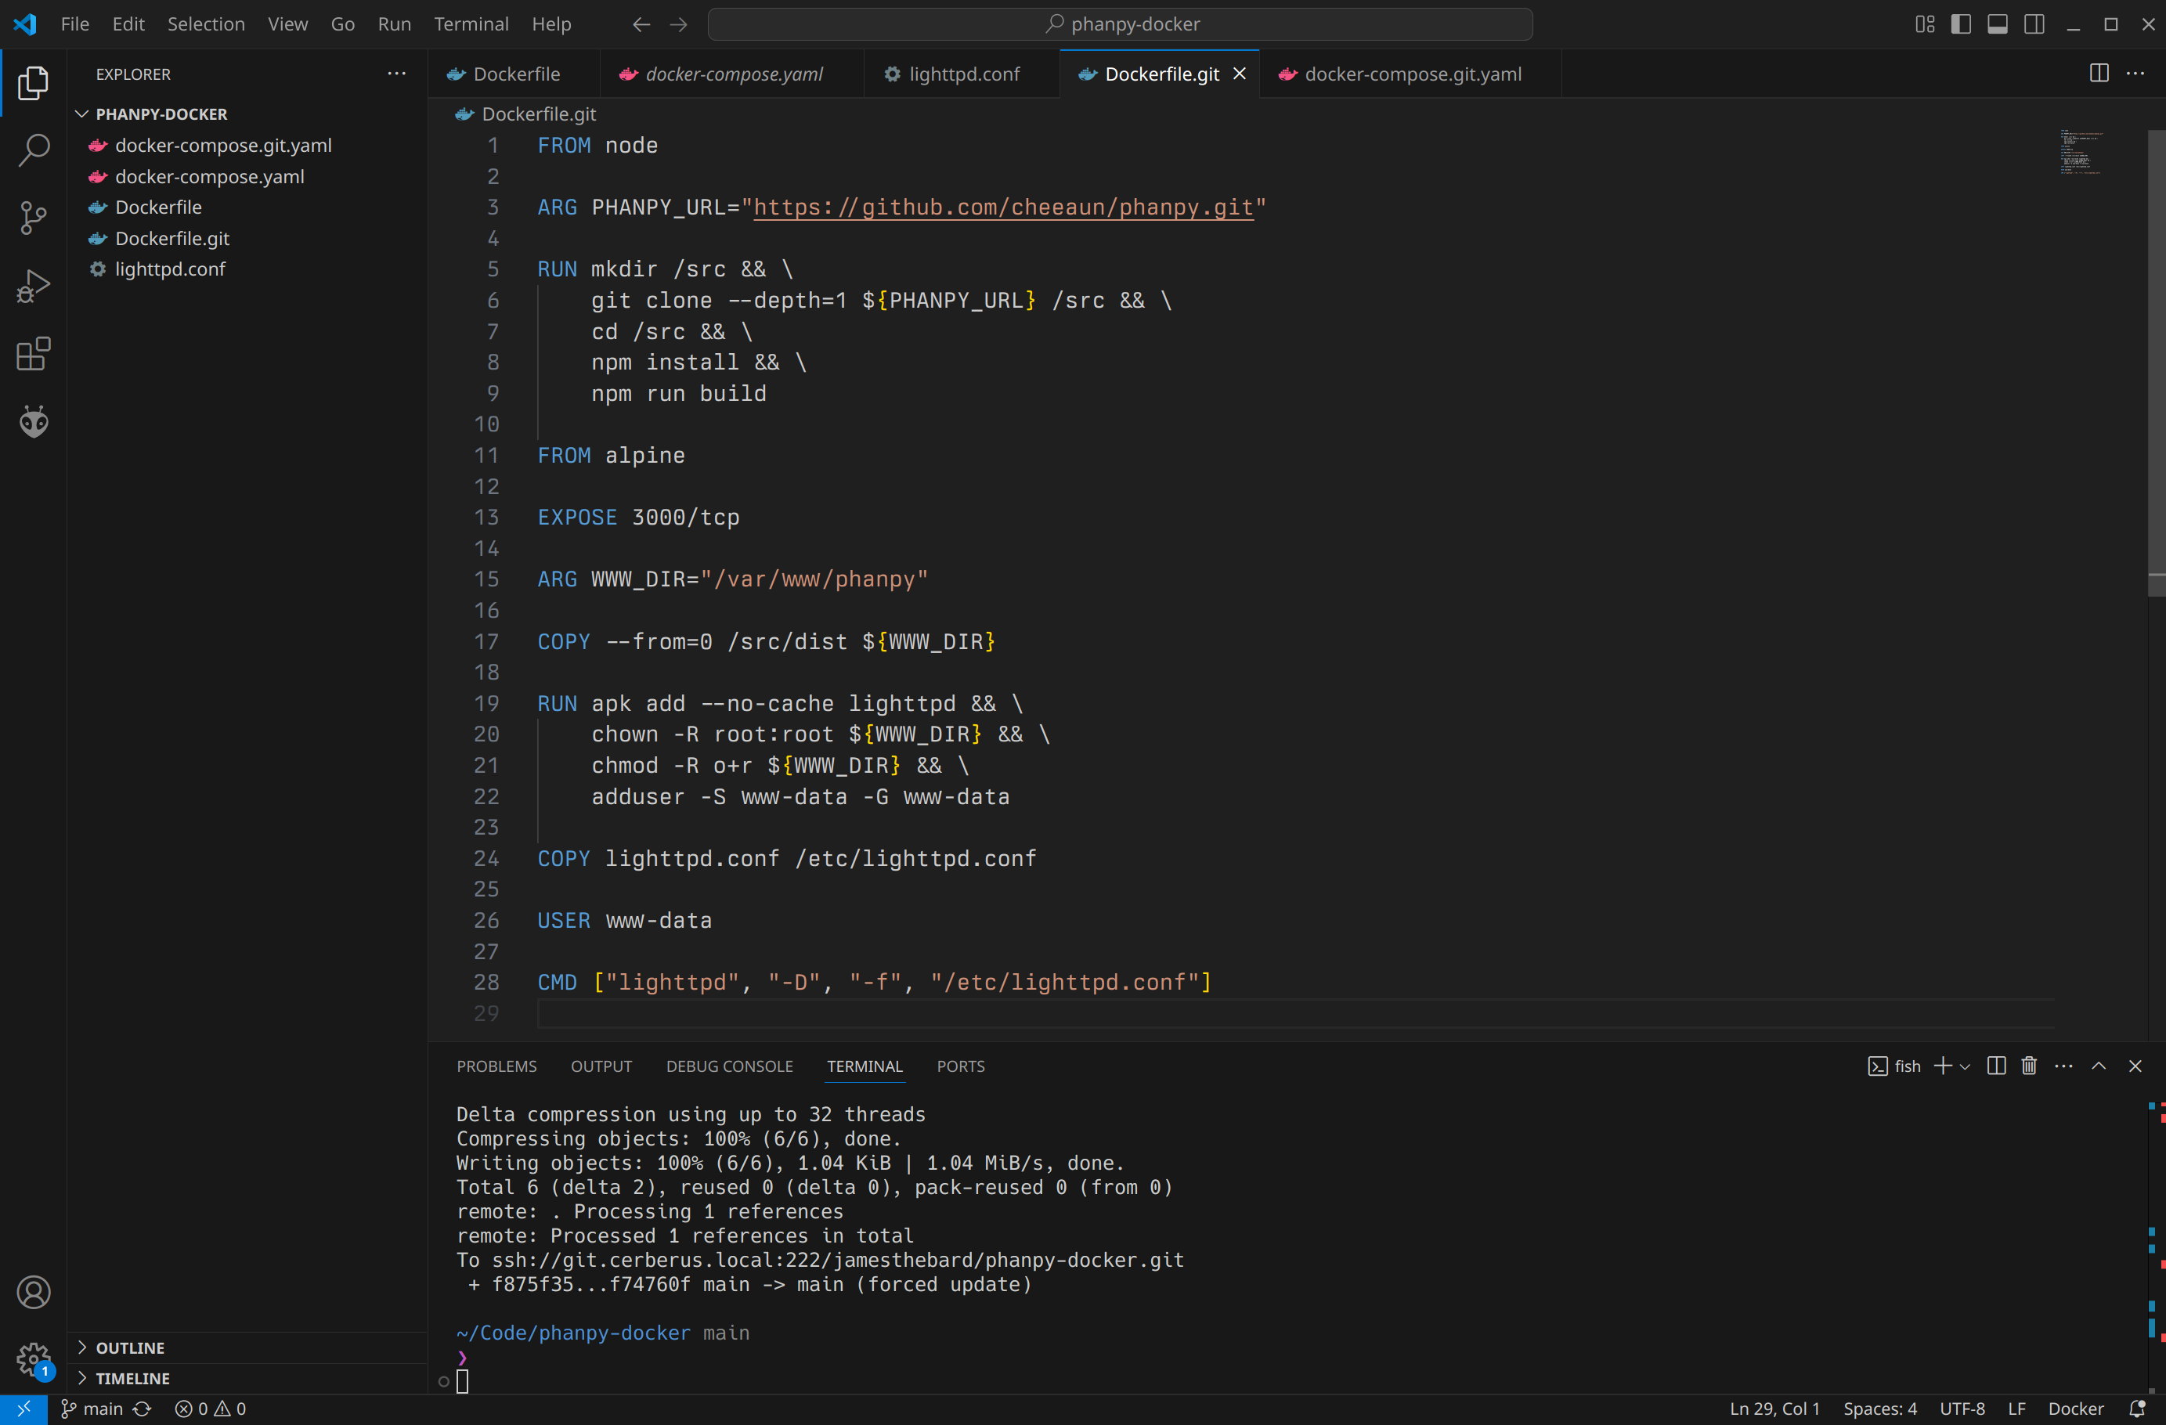Open the Run menu
2166x1425 pixels.
tap(394, 24)
